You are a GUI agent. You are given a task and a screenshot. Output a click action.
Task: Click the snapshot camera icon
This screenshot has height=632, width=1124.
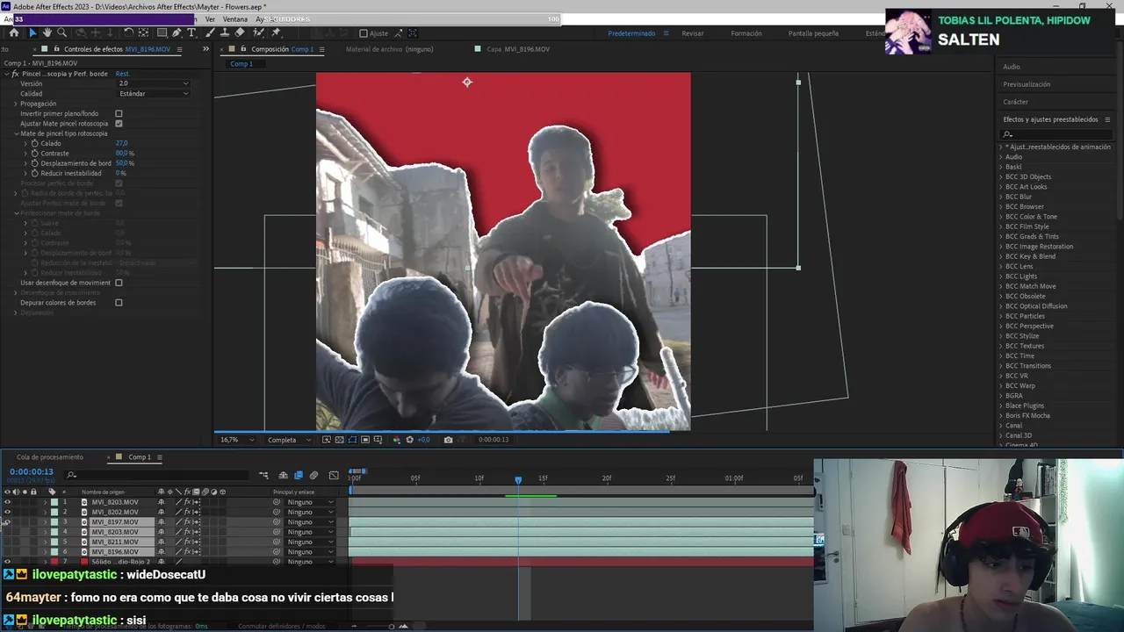click(x=448, y=440)
